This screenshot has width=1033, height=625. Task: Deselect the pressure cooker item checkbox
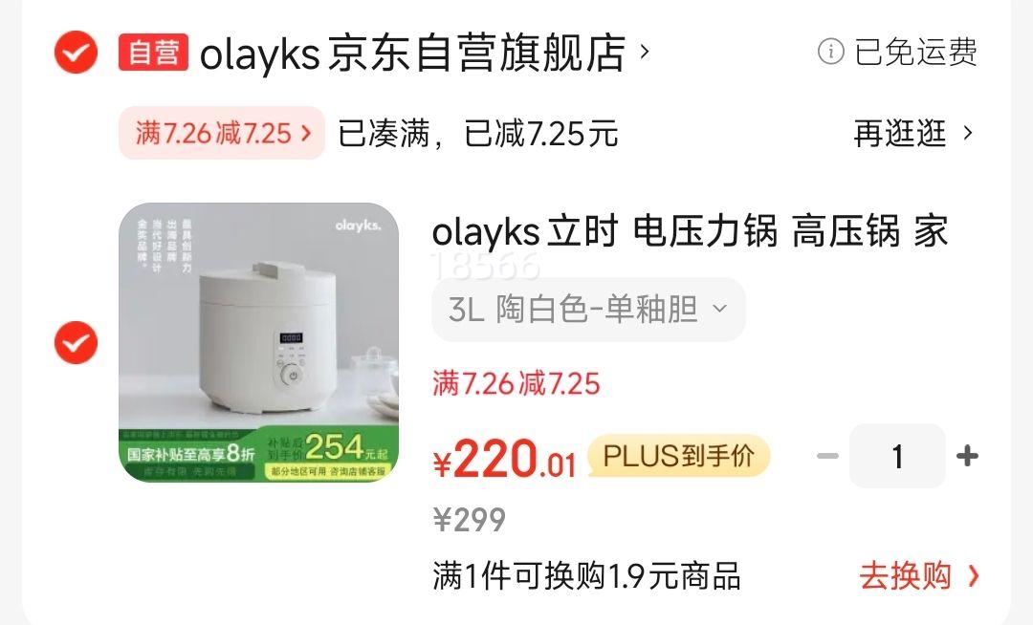coord(76,342)
